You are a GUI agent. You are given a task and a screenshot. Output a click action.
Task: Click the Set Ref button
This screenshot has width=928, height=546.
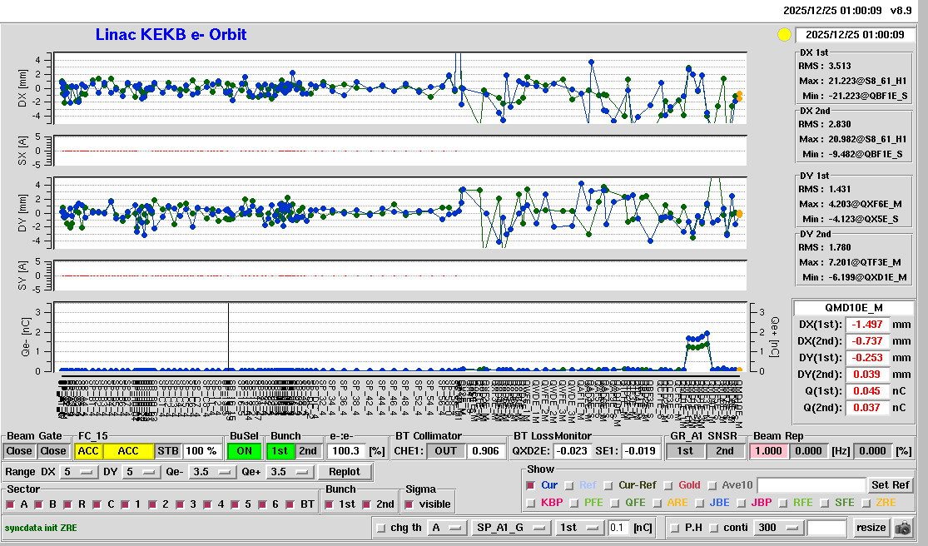click(x=890, y=485)
